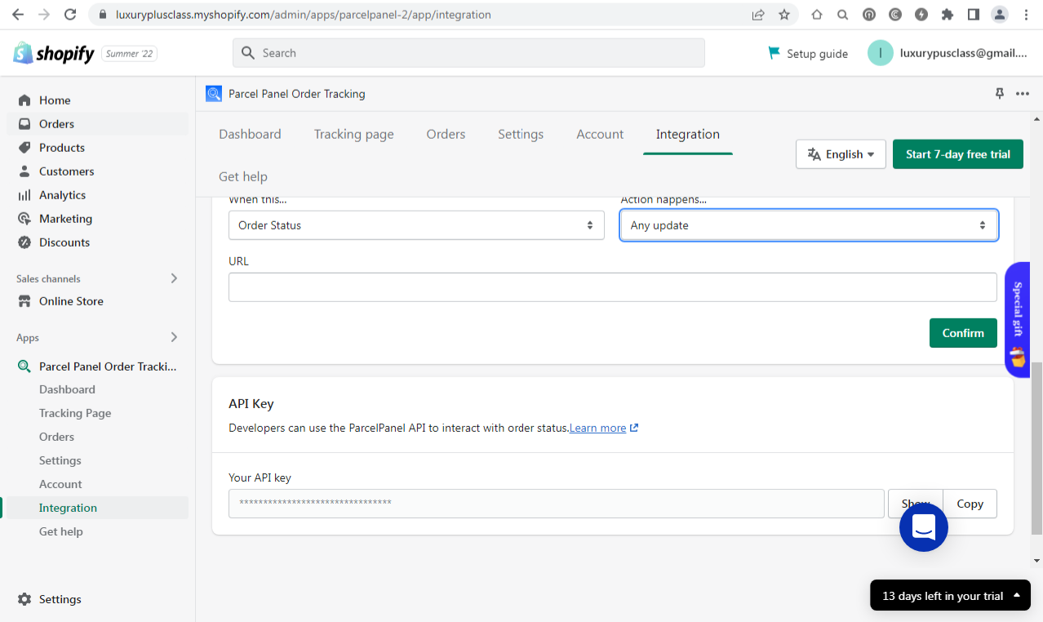Open the browser Extensions puzzle icon

(x=947, y=14)
